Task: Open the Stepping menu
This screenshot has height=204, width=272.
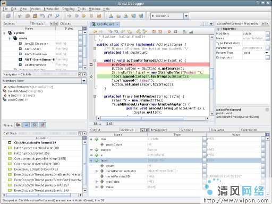Action: (x=68, y=9)
